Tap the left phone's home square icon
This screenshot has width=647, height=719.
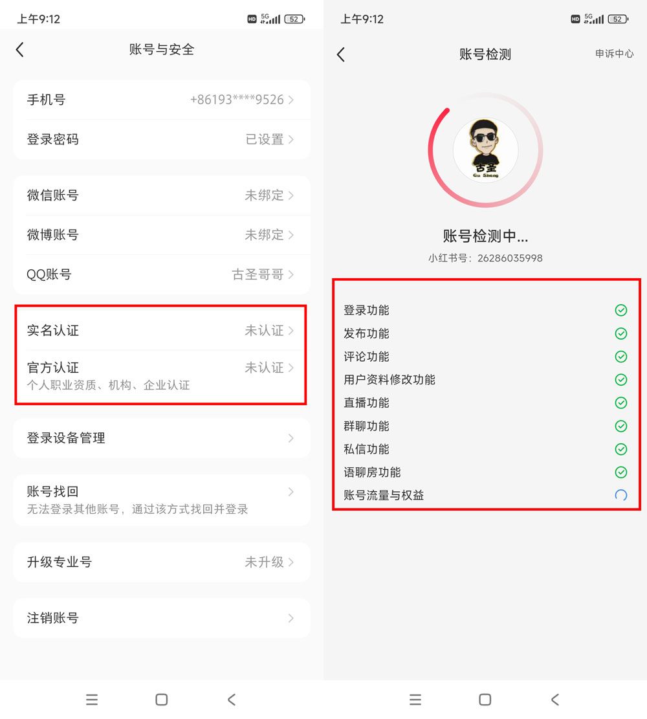(x=161, y=700)
